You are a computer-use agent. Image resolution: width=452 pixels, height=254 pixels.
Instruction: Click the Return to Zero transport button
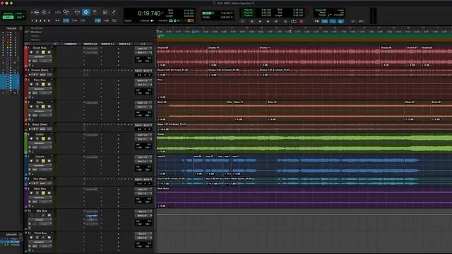tap(252, 21)
